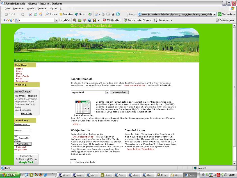
Task: Click the blue globe icon on Google toolbar
Action: coord(90,20)
